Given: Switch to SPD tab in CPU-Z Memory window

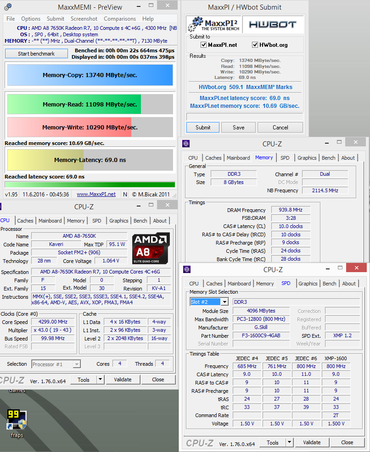Looking at the screenshot, I should [x=285, y=158].
